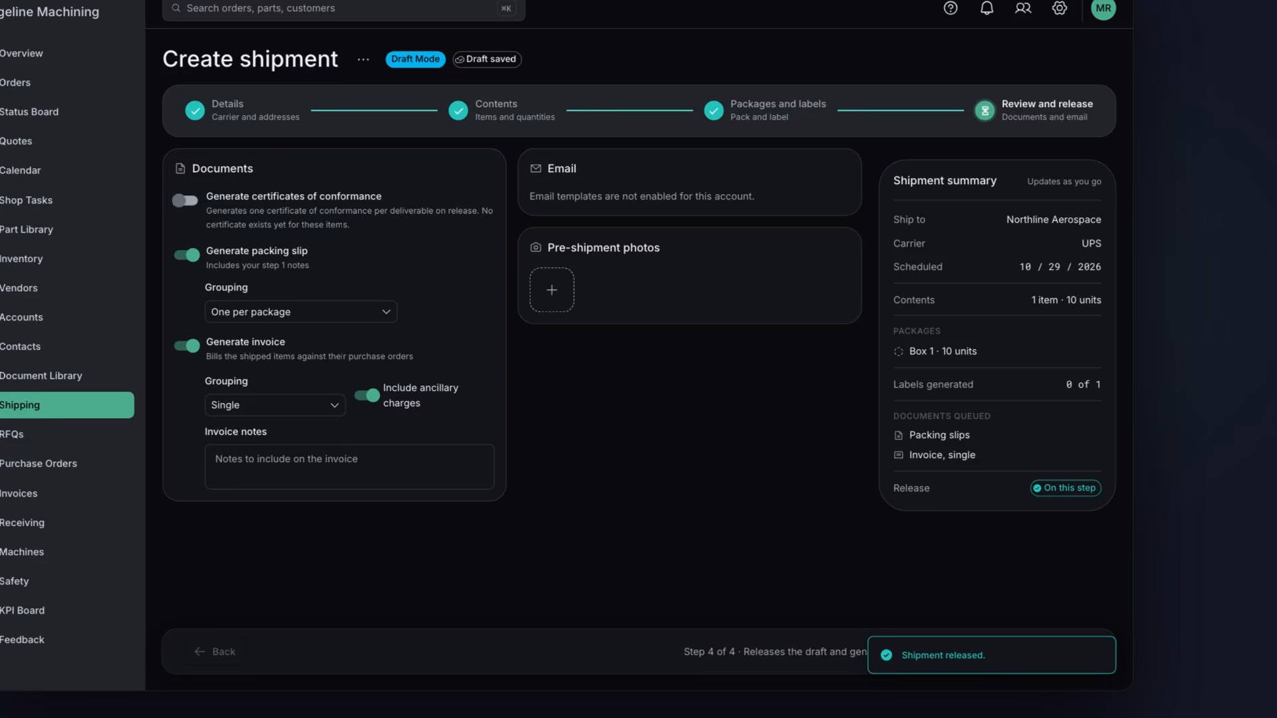Disable Include ancillary charges toggle
The height and width of the screenshot is (718, 1277).
pyautogui.click(x=367, y=396)
